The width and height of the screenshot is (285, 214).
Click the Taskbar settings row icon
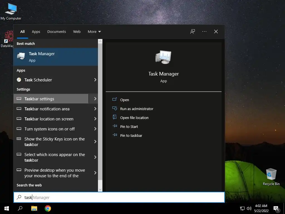coord(19,99)
